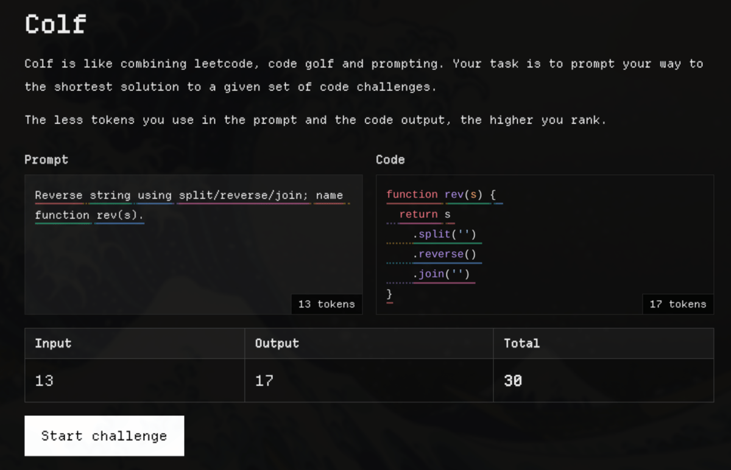This screenshot has width=731, height=470.
Task: Click the Prompt section label
Action: click(x=46, y=160)
